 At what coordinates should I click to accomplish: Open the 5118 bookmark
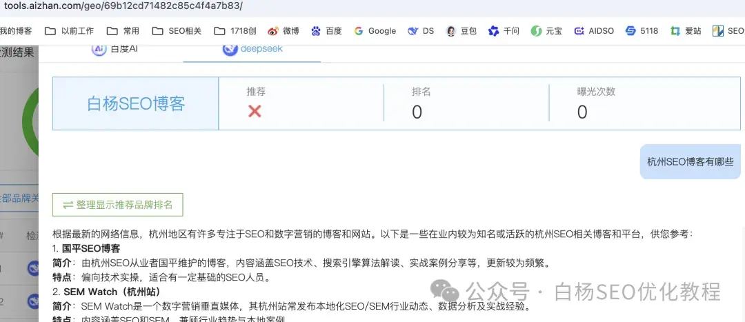[x=642, y=31]
